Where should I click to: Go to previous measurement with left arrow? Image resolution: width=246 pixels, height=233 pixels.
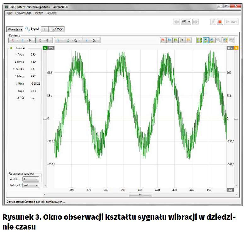click(177, 22)
